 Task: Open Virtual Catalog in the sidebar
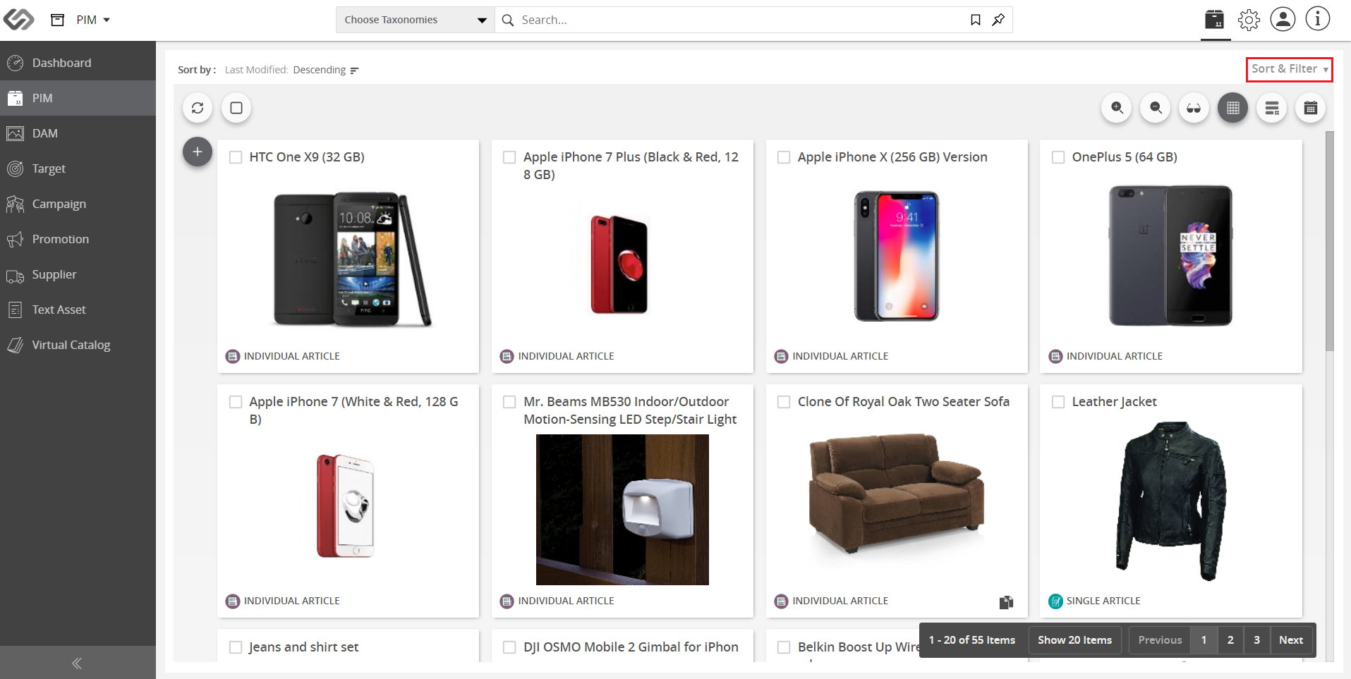[x=78, y=345]
